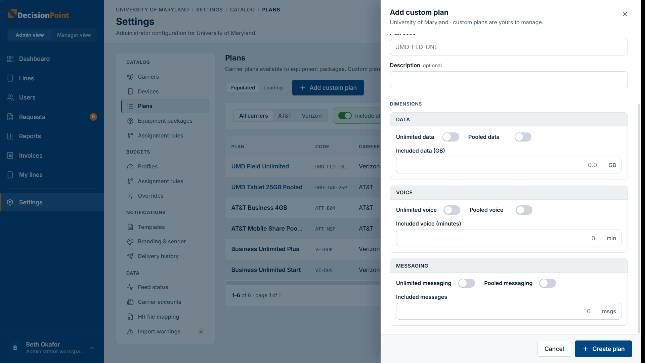The height and width of the screenshot is (363, 645).
Task: Open the UMD Field Unlimited plan link
Action: coord(260,166)
